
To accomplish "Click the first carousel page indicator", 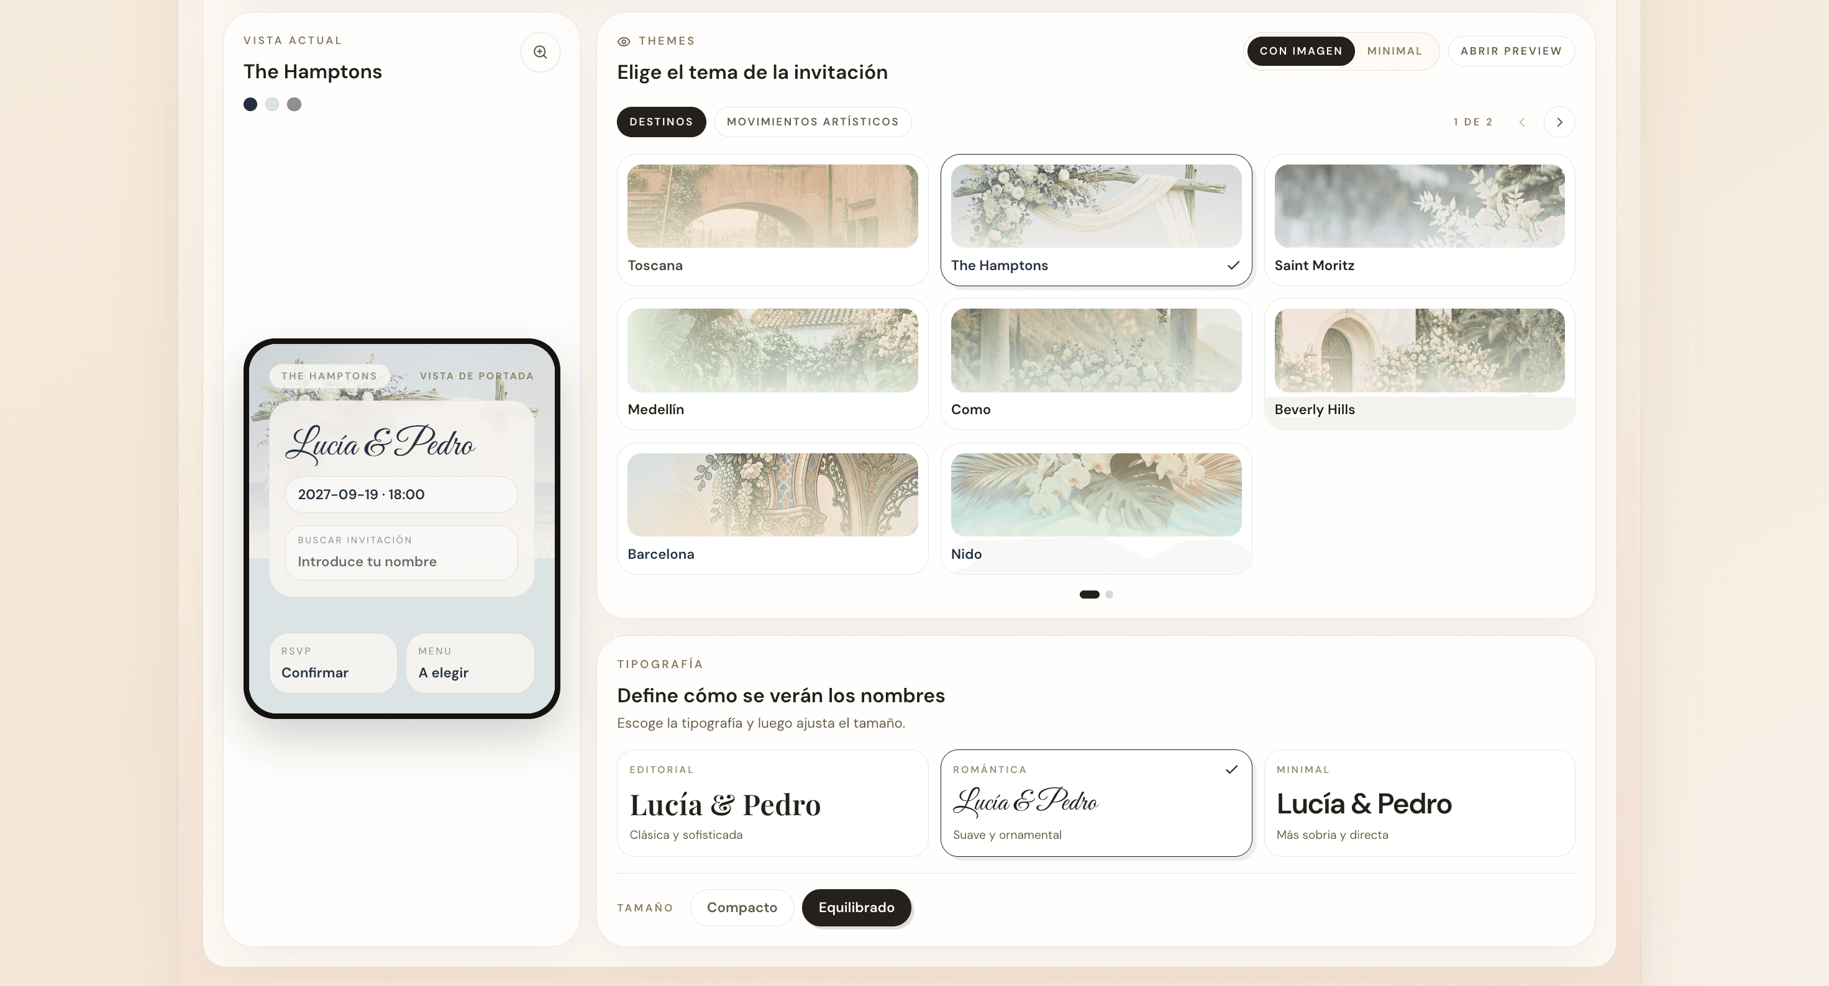I will pos(1089,594).
